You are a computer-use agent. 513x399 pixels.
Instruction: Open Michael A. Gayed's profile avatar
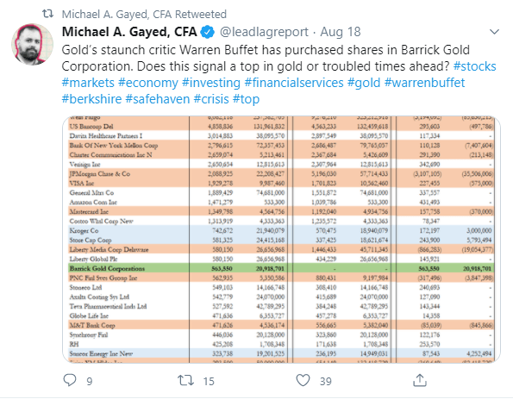click(32, 44)
